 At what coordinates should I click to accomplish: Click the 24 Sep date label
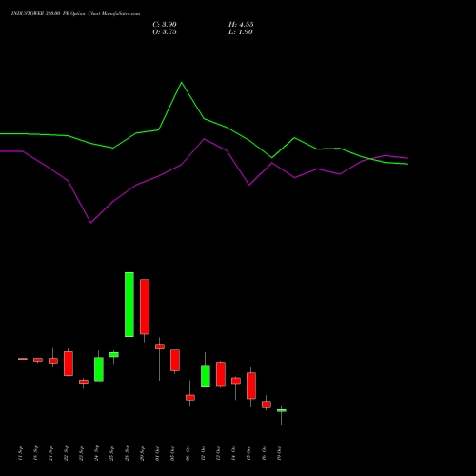[x=96, y=453]
